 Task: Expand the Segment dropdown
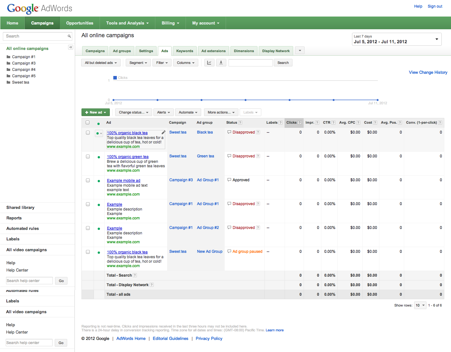(x=138, y=63)
